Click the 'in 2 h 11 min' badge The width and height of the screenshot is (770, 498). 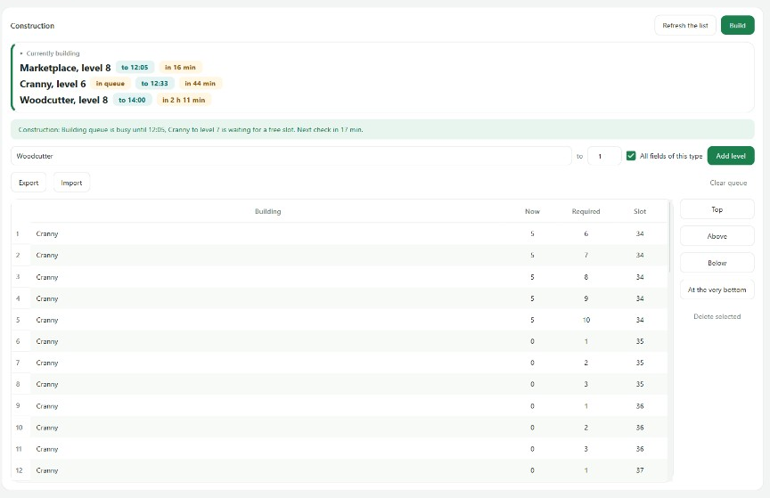click(184, 100)
